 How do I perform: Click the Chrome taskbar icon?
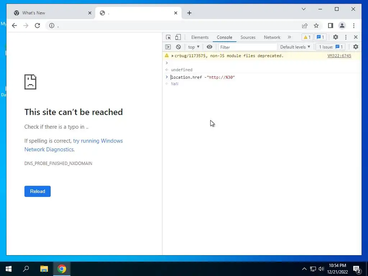[62, 269]
